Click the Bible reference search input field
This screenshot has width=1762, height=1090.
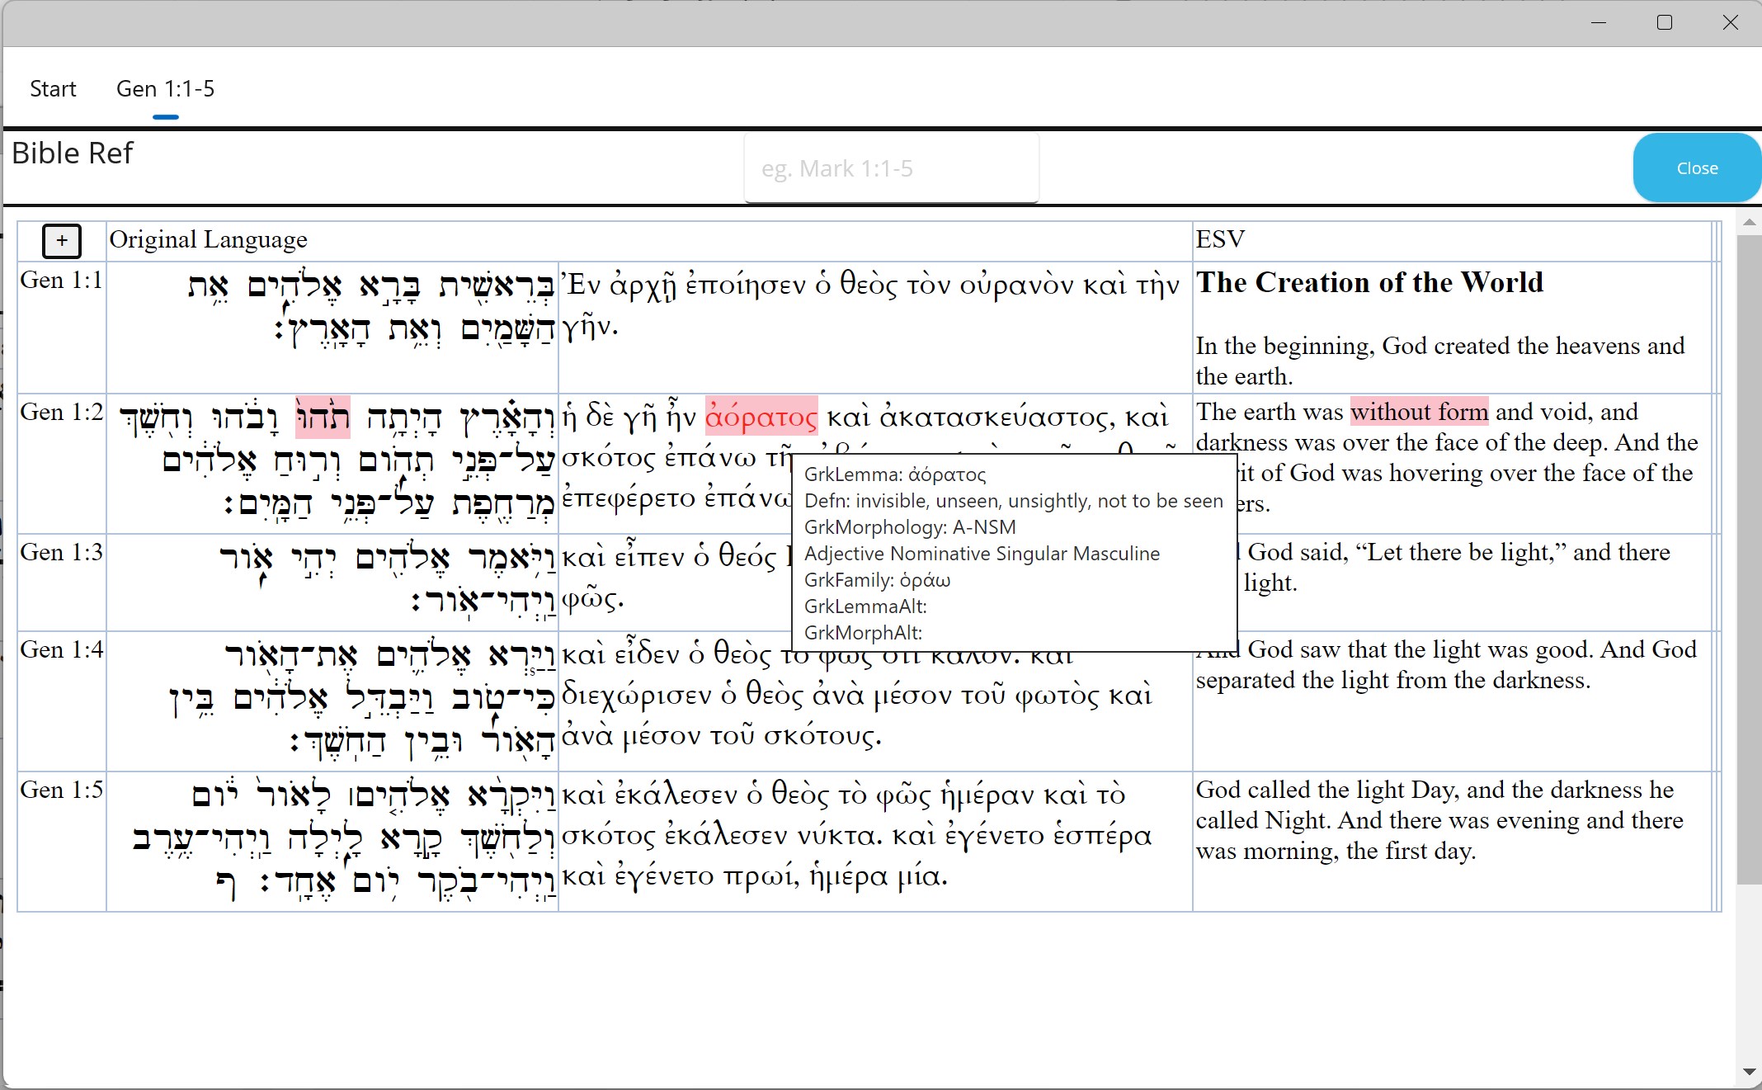(x=891, y=168)
